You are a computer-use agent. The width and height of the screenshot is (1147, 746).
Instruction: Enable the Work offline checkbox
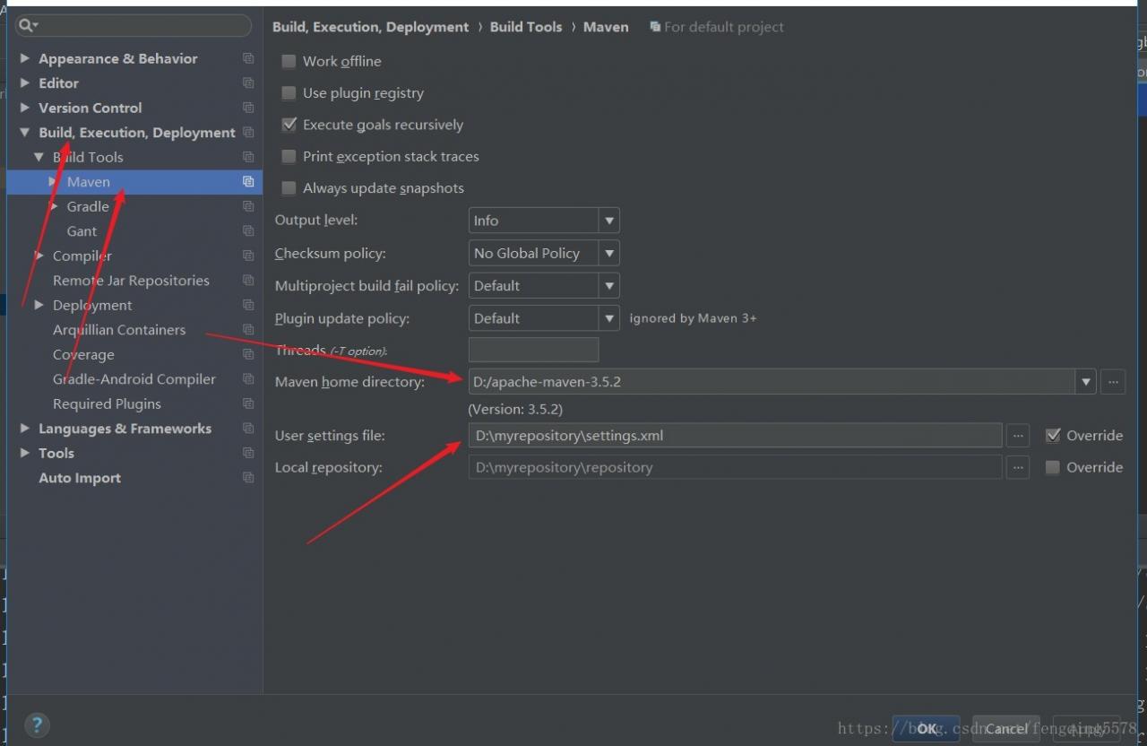coord(289,62)
